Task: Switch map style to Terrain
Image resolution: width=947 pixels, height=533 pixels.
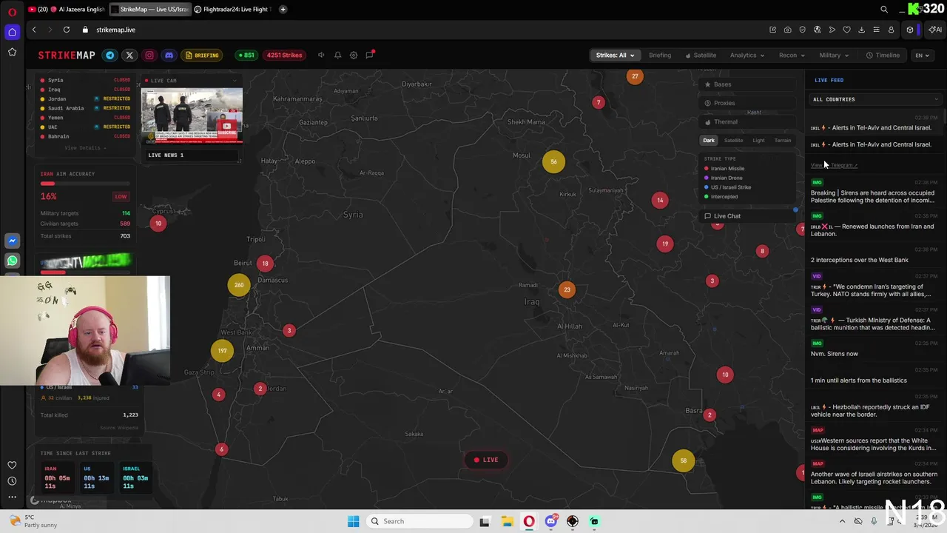Action: 783,141
